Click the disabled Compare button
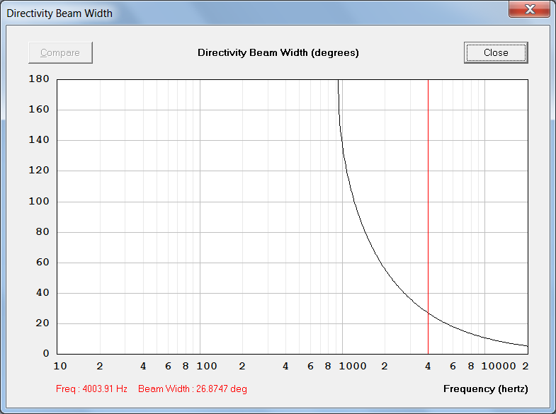 pos(61,53)
